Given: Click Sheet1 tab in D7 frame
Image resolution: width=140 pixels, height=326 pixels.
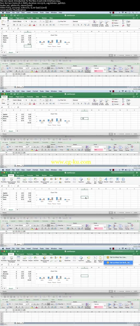Looking at the screenshot, I should pyautogui.click(x=11, y=53).
